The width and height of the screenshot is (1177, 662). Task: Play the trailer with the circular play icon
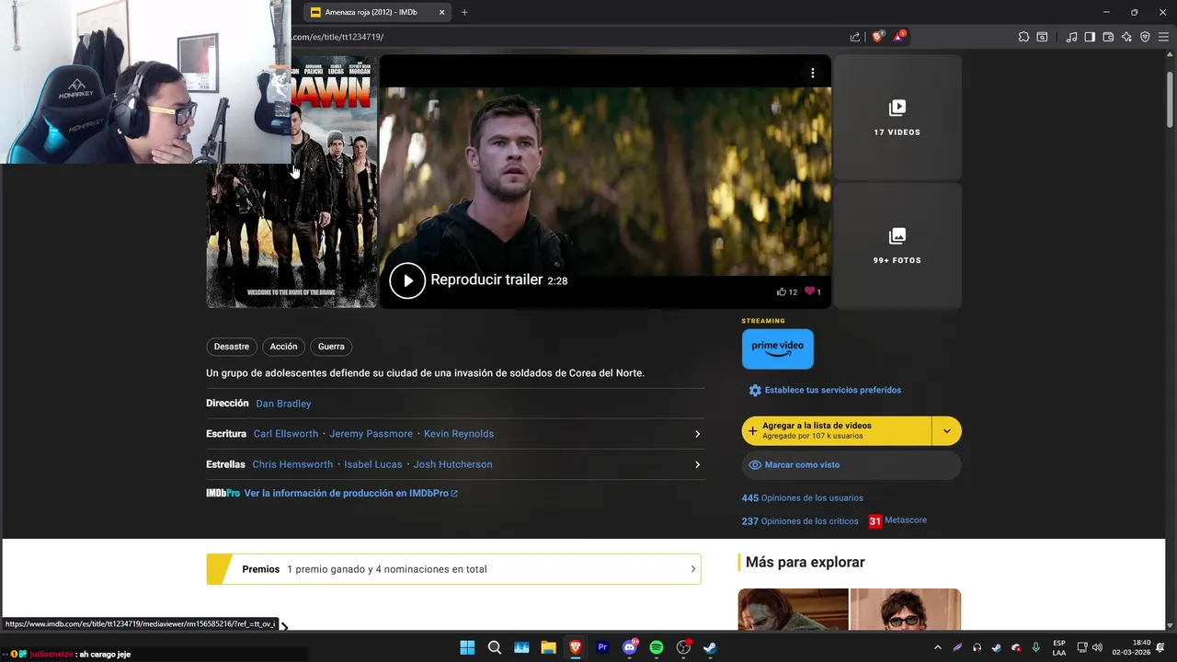click(x=407, y=280)
